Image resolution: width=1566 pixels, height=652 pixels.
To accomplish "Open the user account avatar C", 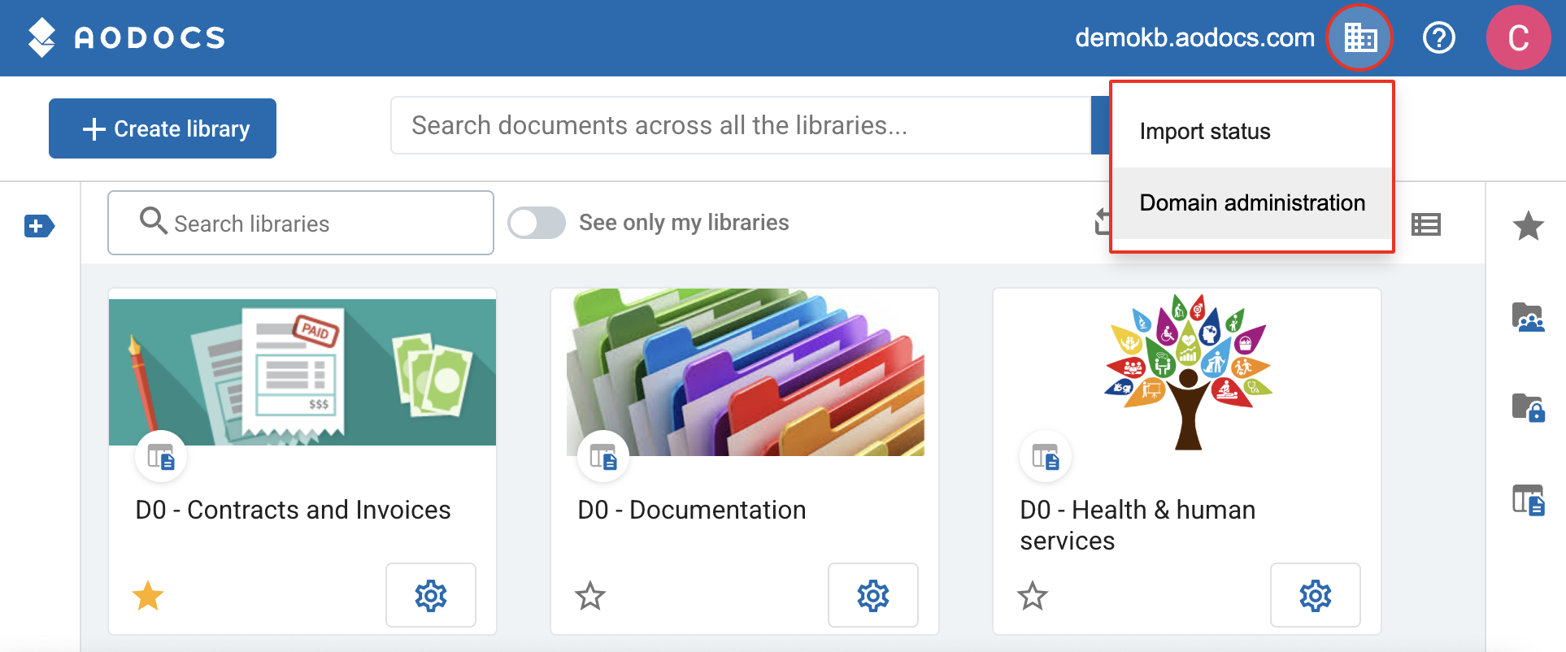I will 1518,37.
